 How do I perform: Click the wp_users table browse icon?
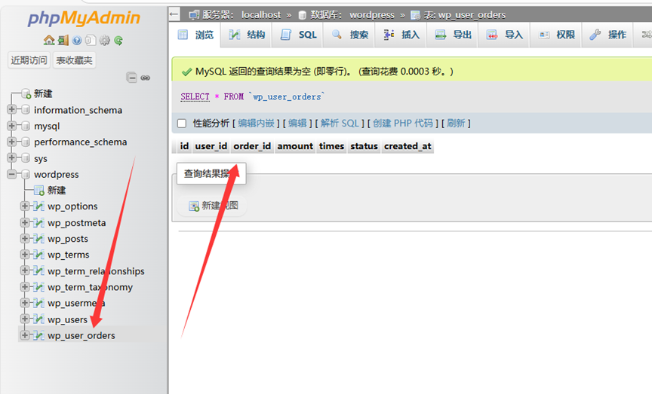(x=38, y=319)
